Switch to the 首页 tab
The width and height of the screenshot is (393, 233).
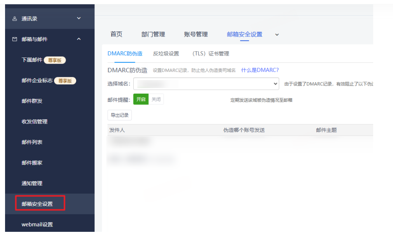116,34
